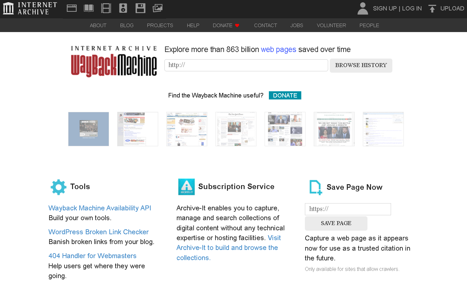
Task: Open the Internet Archive home logo
Action: [30, 9]
